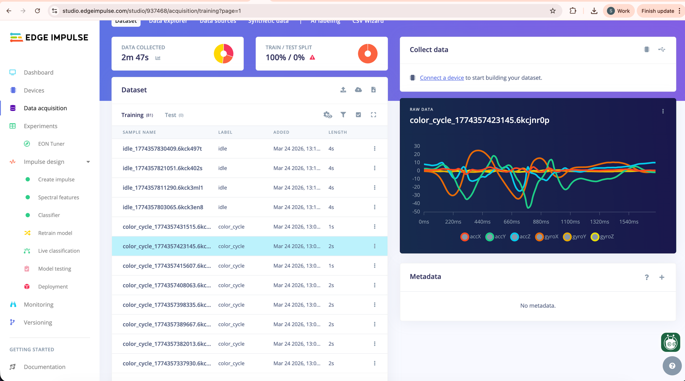Screen dimensions: 685x381
Task: Click the Connect a device link
Action: click(x=441, y=78)
